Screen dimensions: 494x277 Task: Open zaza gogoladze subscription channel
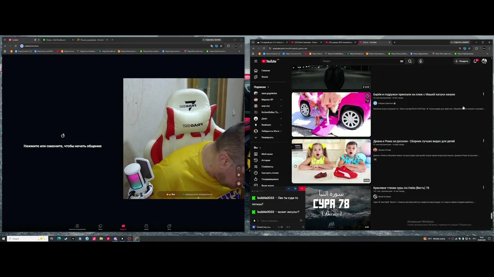click(x=268, y=93)
